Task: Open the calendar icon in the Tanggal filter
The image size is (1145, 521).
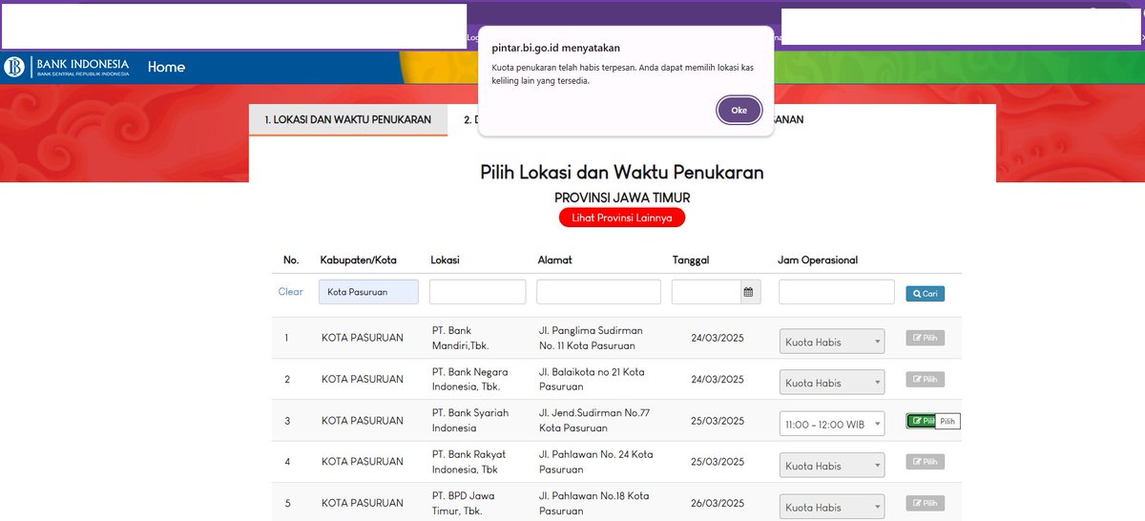Action: pyautogui.click(x=749, y=292)
